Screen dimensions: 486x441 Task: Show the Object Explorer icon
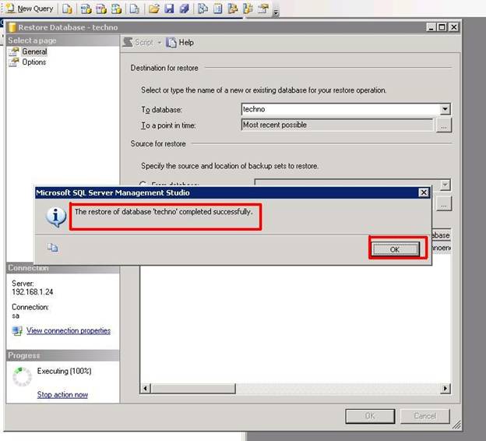click(233, 9)
